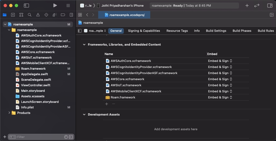Viewport: 276px width, 141px height.
Task: Open the Source Control navigator
Action: pyautogui.click(x=13, y=15)
